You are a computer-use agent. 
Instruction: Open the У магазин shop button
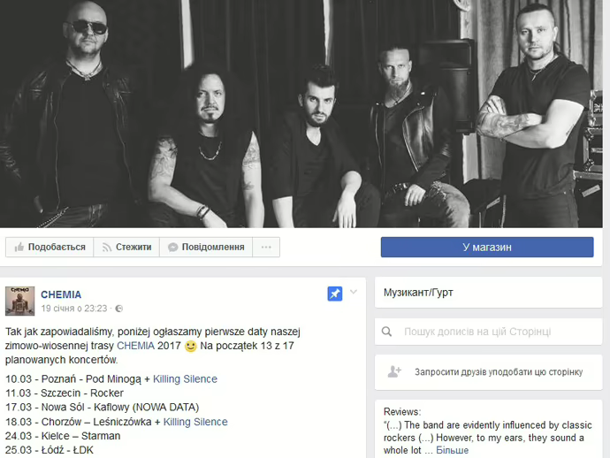[487, 247]
